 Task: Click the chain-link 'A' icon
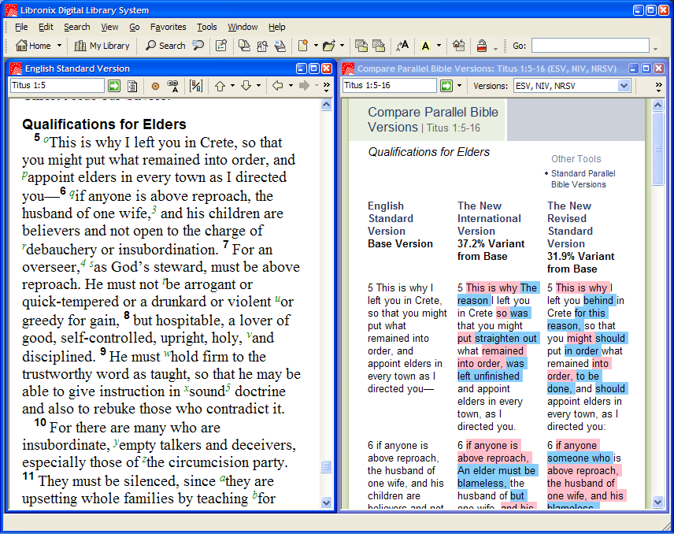(x=172, y=86)
